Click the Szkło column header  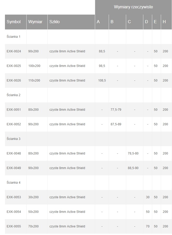[x=54, y=22]
